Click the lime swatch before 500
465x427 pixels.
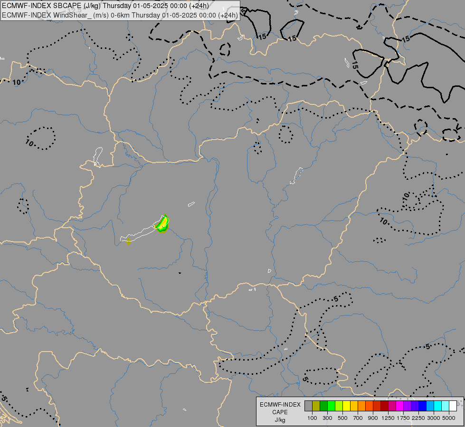[x=339, y=406]
